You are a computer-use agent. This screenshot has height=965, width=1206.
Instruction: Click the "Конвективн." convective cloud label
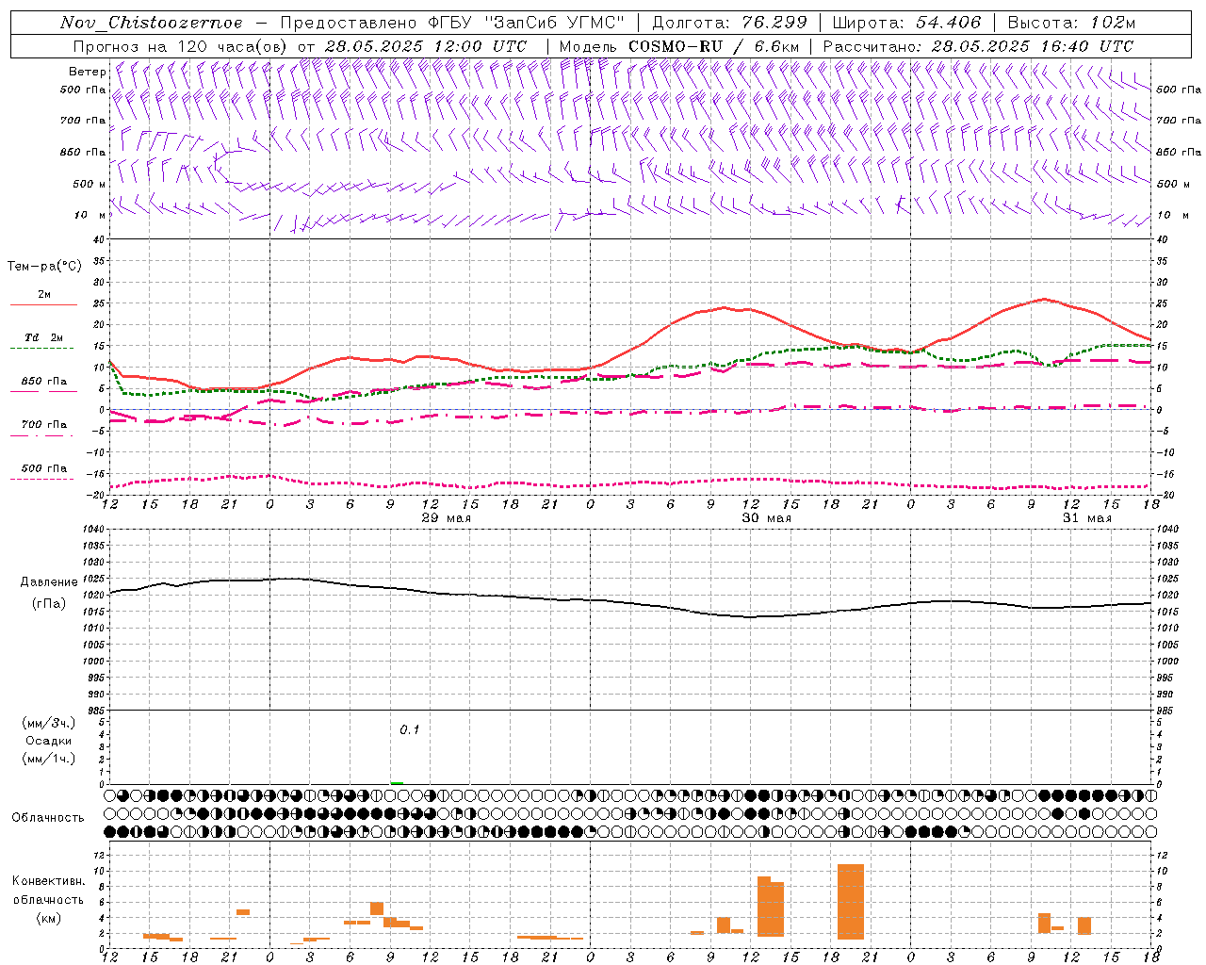(x=49, y=881)
